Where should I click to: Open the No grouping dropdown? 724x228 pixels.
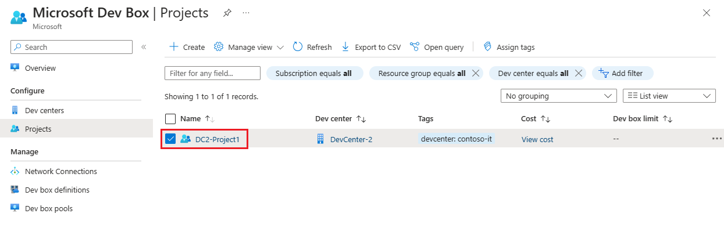coord(559,96)
